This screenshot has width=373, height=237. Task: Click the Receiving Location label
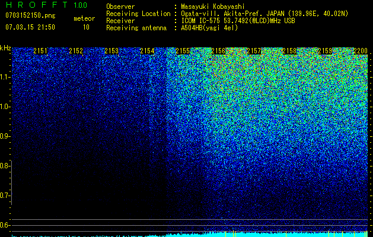click(x=138, y=14)
